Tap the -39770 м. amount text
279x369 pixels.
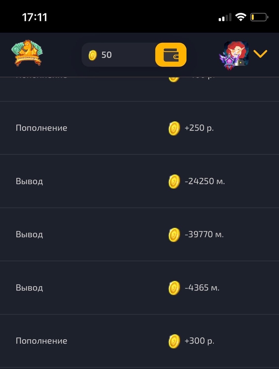[204, 234]
